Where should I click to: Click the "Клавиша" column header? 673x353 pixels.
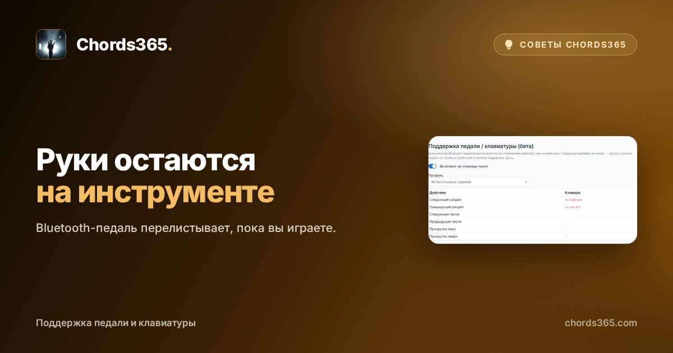click(x=572, y=193)
